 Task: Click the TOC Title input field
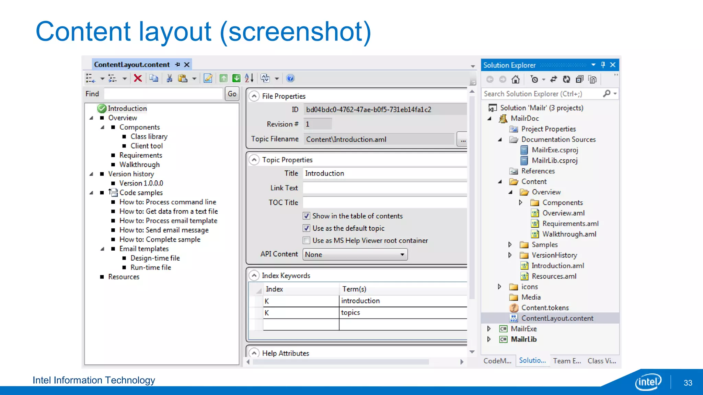pos(385,202)
